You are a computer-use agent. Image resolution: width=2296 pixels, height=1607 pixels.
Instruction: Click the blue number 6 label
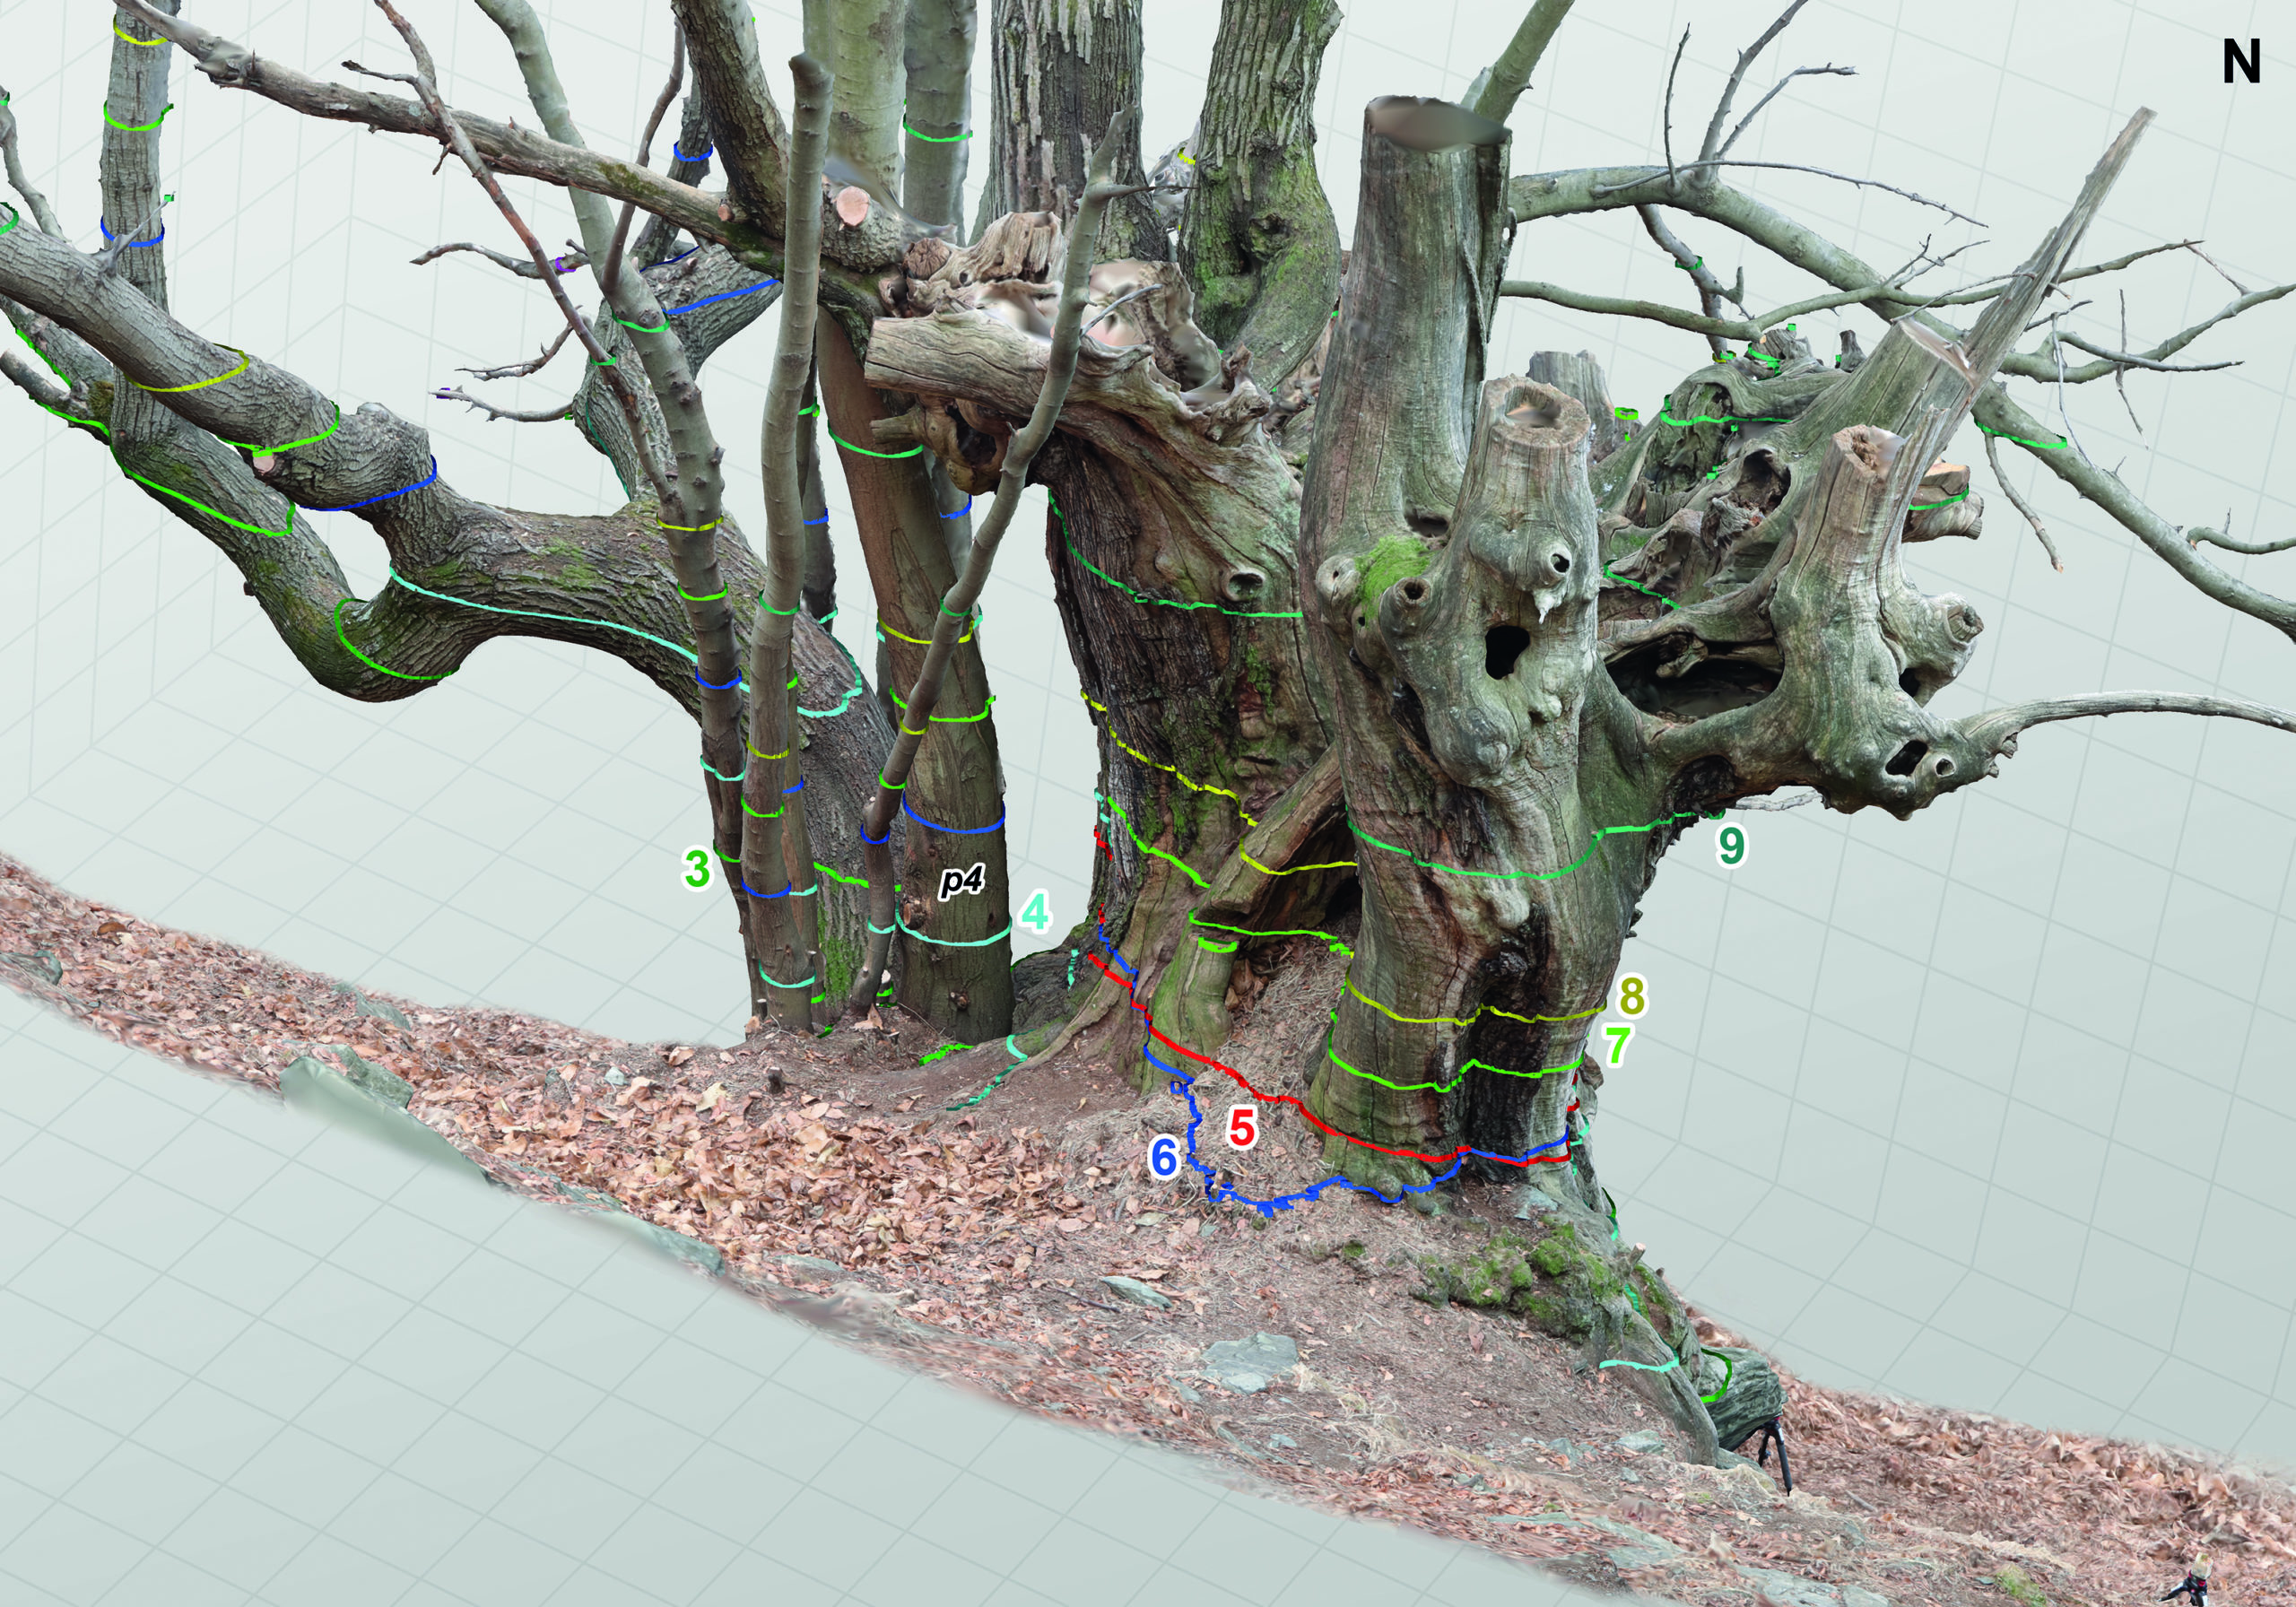(x=1165, y=1158)
